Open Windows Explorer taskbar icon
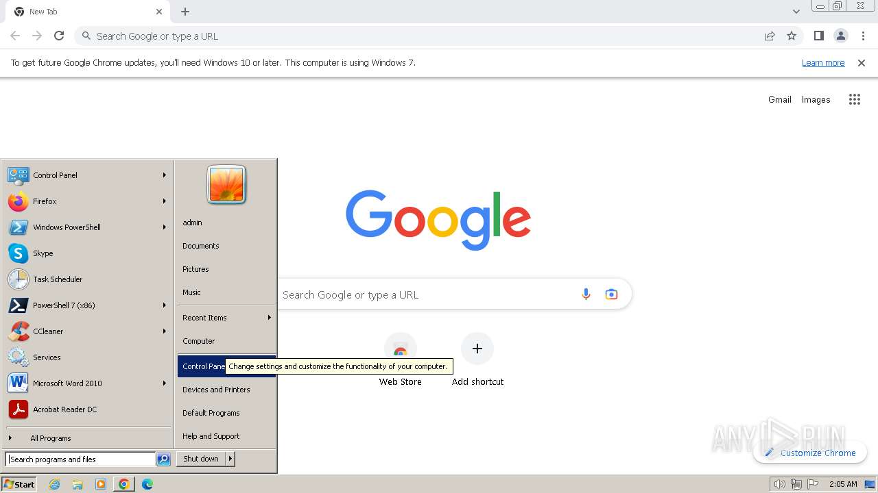The image size is (878, 493). (78, 484)
